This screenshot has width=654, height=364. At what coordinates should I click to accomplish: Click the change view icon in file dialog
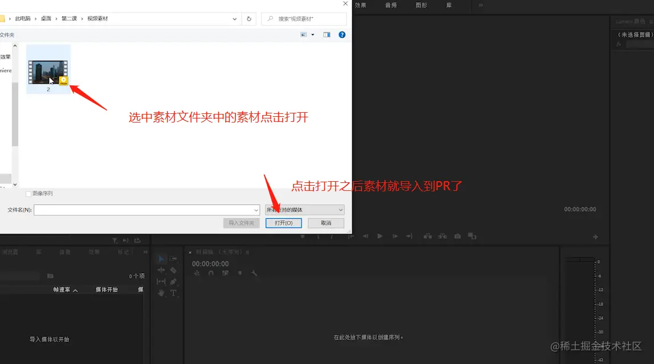(x=304, y=35)
